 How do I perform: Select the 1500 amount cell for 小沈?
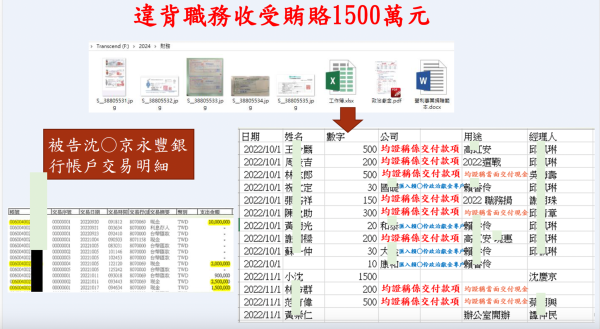(367, 276)
